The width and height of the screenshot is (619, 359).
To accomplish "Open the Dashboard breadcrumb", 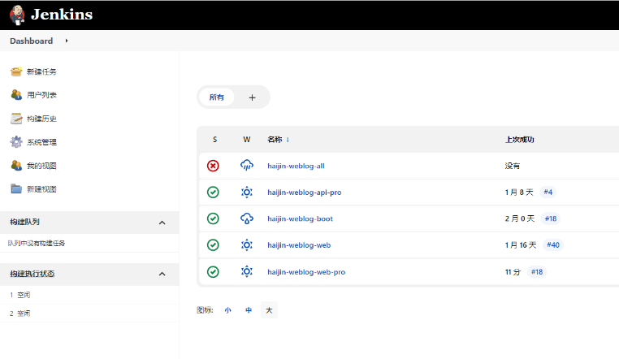I will click(x=31, y=41).
